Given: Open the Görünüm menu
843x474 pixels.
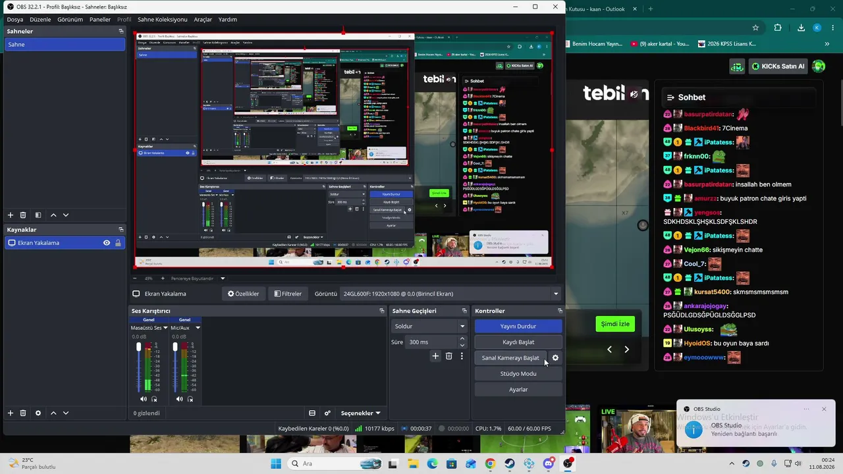Looking at the screenshot, I should pos(70,19).
